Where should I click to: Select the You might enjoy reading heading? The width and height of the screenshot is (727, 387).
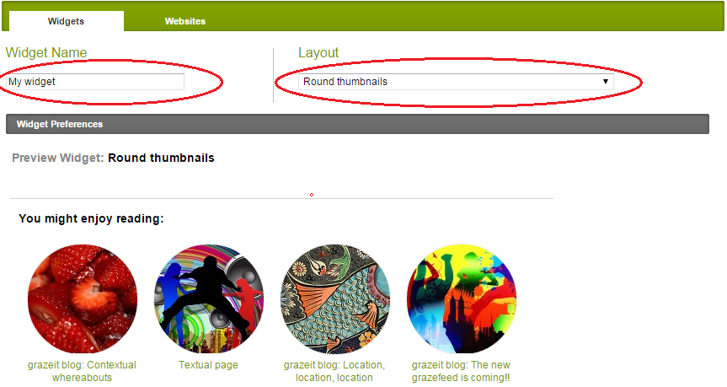pyautogui.click(x=91, y=218)
